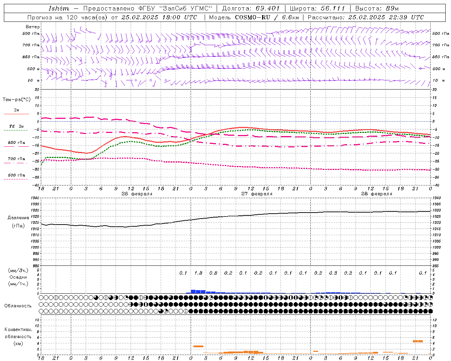Click the orange convective bar at 4 km
Screen dimensions: 451x361
pos(418,341)
